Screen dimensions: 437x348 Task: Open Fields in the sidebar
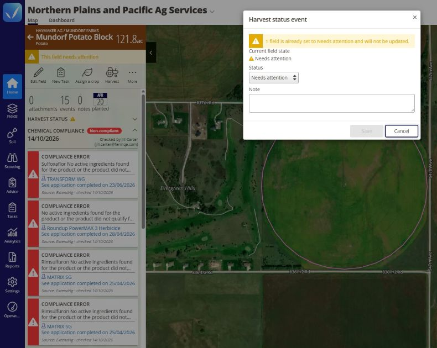tap(12, 111)
